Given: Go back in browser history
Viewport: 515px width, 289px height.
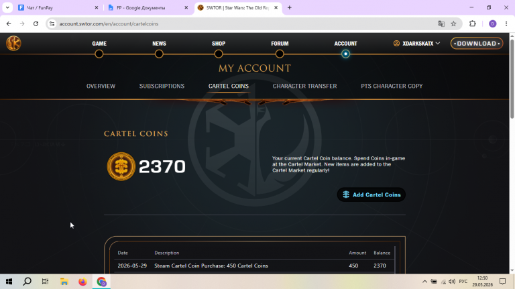Looking at the screenshot, I should 9,23.
